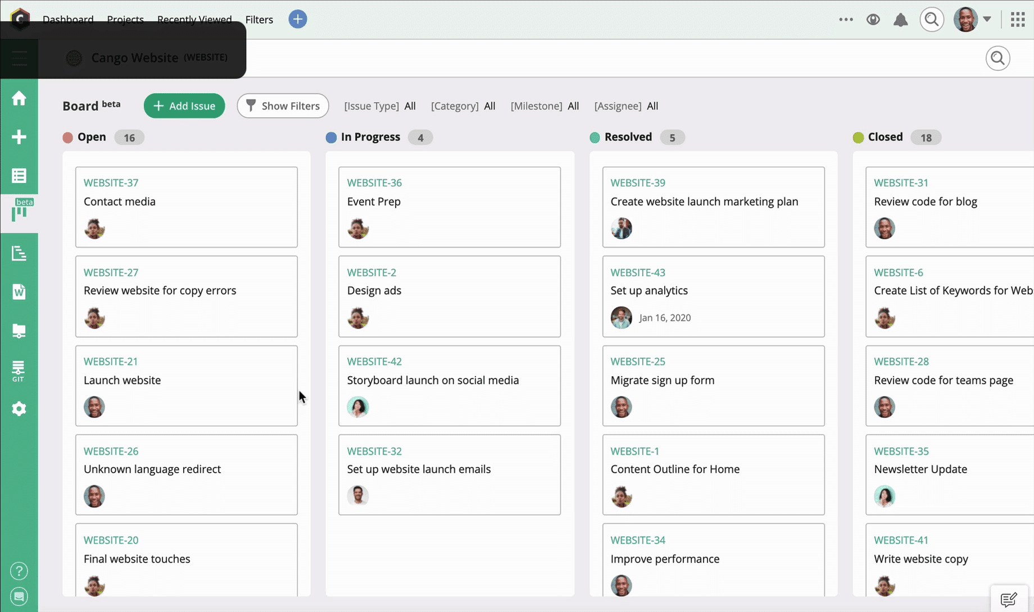The width and height of the screenshot is (1034, 612).
Task: Open notifications via the bell icon
Action: [x=901, y=19]
